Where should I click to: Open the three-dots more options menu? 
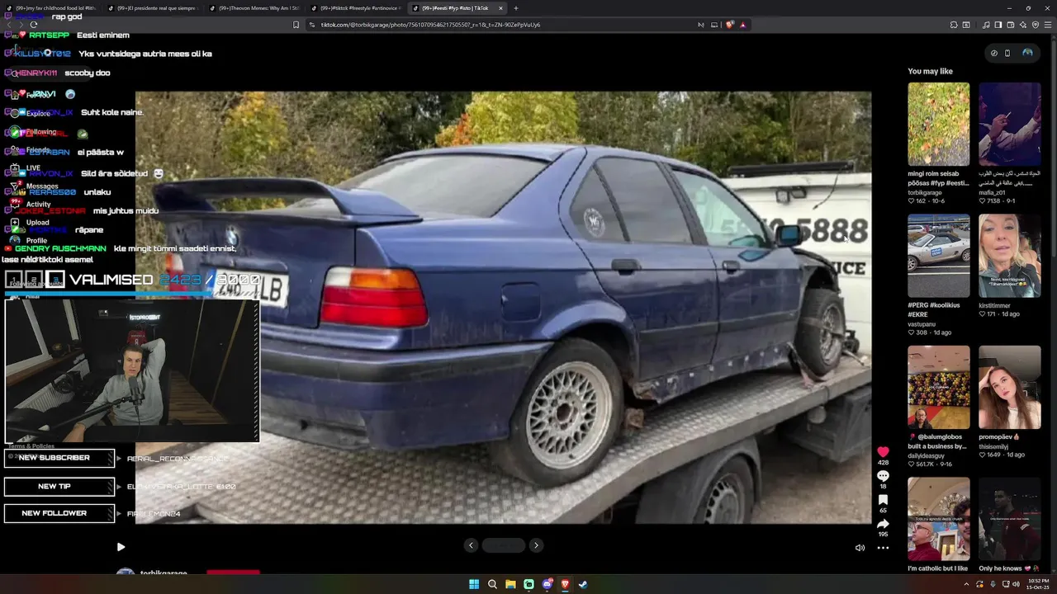[883, 548]
